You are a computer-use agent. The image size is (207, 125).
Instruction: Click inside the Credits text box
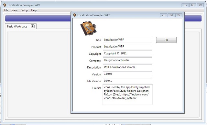(x=127, y=95)
